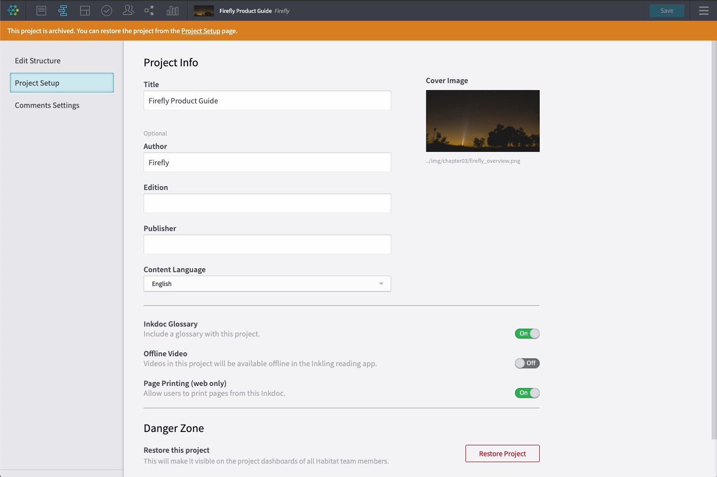This screenshot has height=477, width=717.
Task: Open the content editor page icon
Action: click(x=42, y=10)
